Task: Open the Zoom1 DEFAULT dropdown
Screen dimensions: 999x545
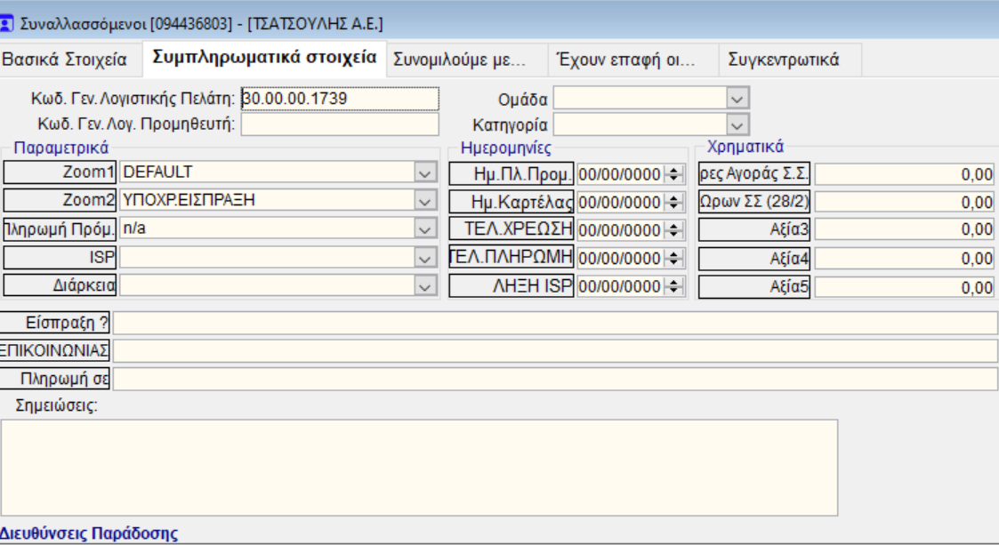Action: 426,172
